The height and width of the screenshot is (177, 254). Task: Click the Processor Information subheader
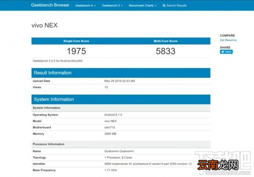coord(121,144)
